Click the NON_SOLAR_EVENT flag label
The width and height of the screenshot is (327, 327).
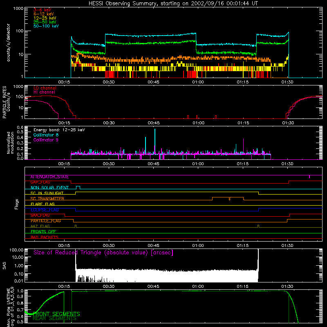(49, 188)
